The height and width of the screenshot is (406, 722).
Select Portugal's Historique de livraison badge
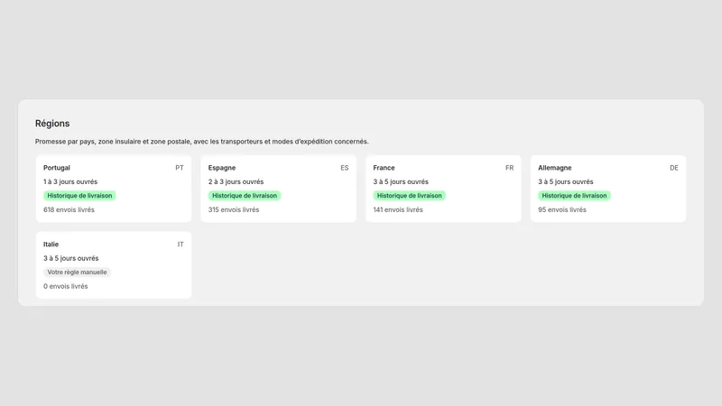click(x=79, y=196)
